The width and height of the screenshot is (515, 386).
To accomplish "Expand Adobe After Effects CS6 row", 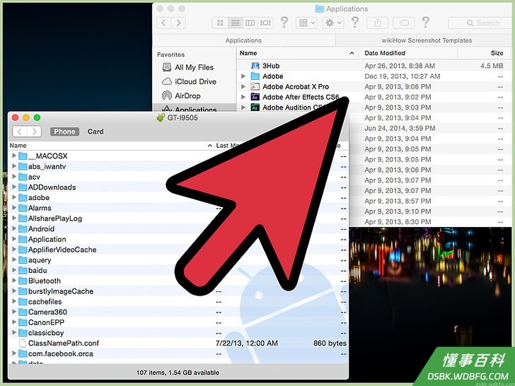I will pos(243,97).
